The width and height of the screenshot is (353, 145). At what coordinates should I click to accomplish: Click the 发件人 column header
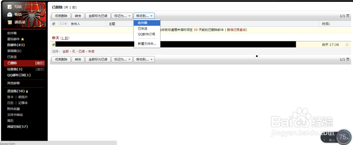[76, 24]
